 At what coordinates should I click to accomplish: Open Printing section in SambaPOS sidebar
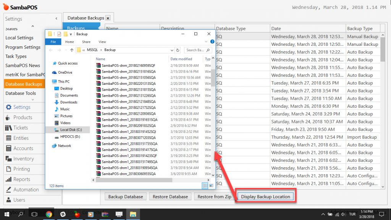18,169
